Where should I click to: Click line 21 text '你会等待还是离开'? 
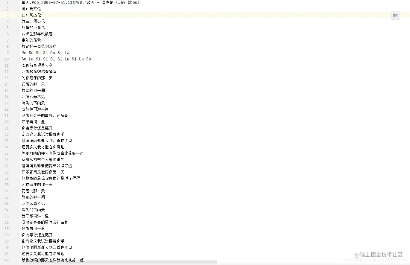tap(37, 128)
